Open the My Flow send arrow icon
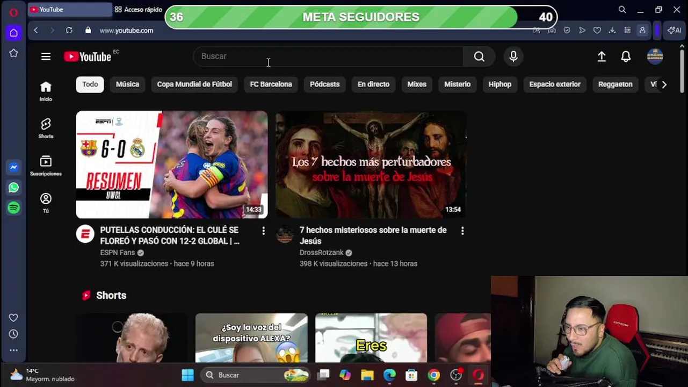688x387 pixels. [x=582, y=31]
